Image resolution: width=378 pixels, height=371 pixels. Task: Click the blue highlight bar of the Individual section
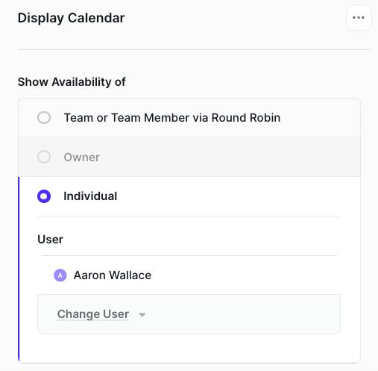tap(19, 269)
